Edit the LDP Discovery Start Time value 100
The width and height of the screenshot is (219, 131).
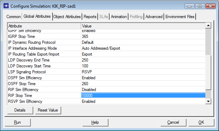tap(143, 66)
